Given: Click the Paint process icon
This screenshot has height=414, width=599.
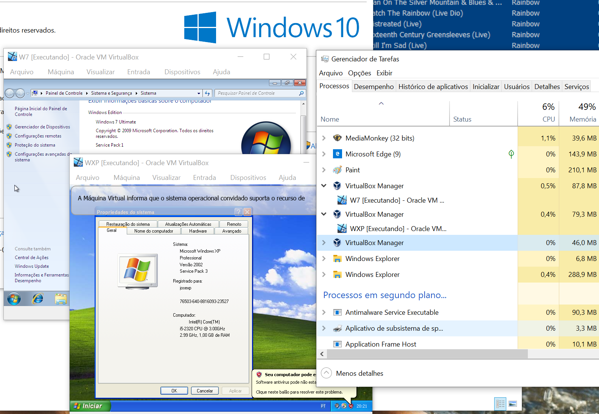Looking at the screenshot, I should click(337, 170).
